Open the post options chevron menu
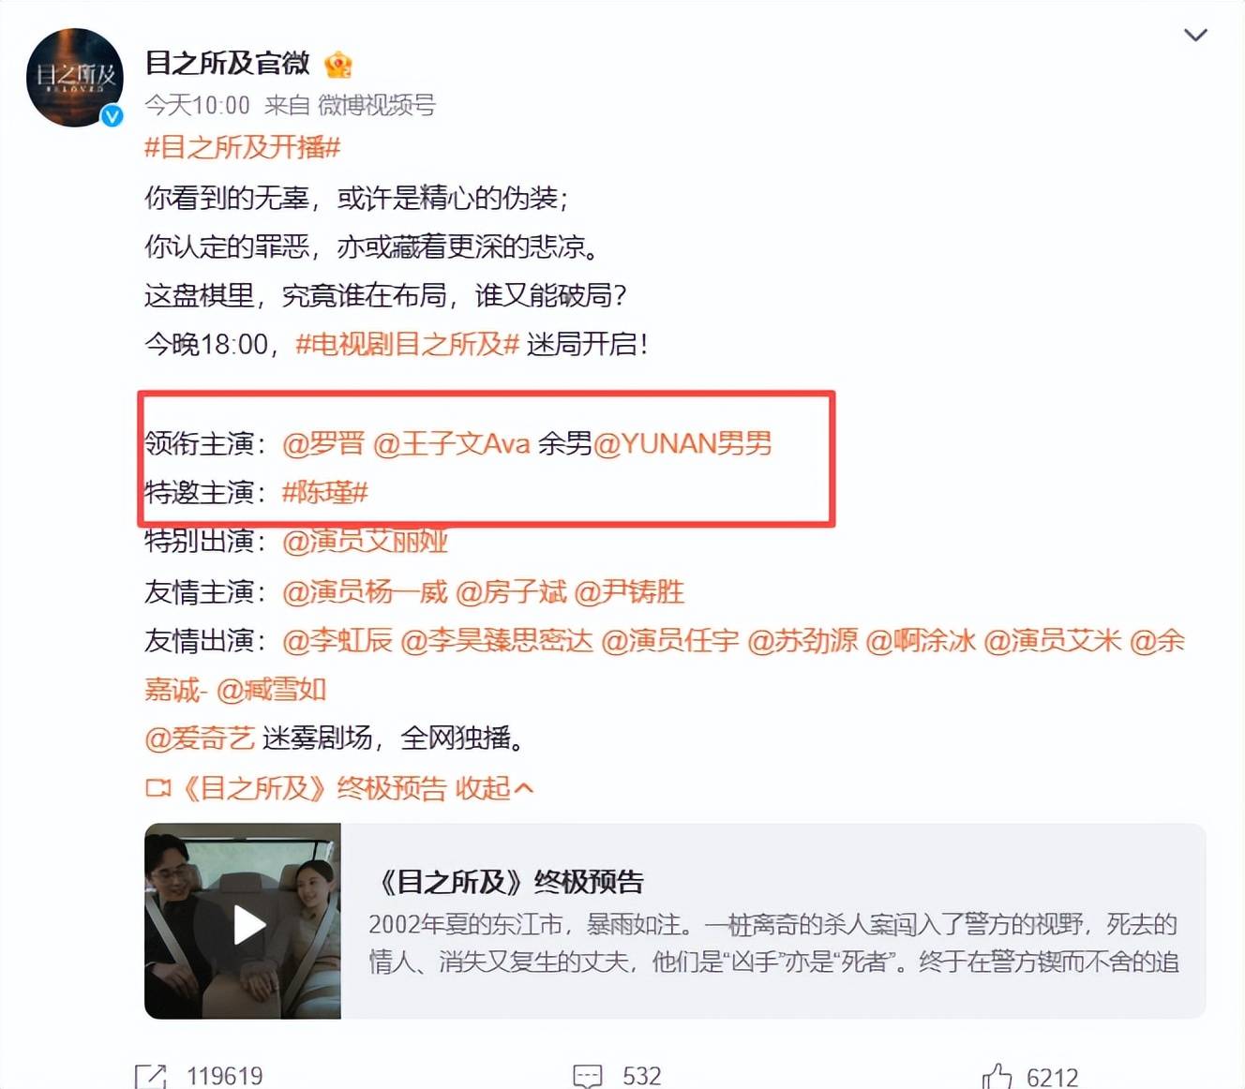Screen dimensions: 1245x1089 (1195, 36)
